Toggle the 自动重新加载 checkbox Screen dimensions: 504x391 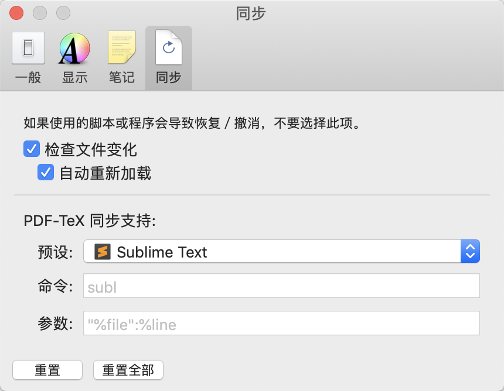tap(46, 173)
